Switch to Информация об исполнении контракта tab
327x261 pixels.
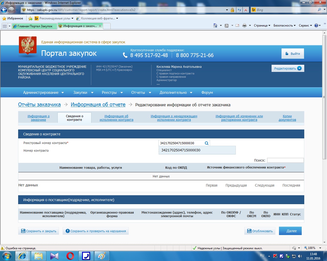tap(116, 118)
